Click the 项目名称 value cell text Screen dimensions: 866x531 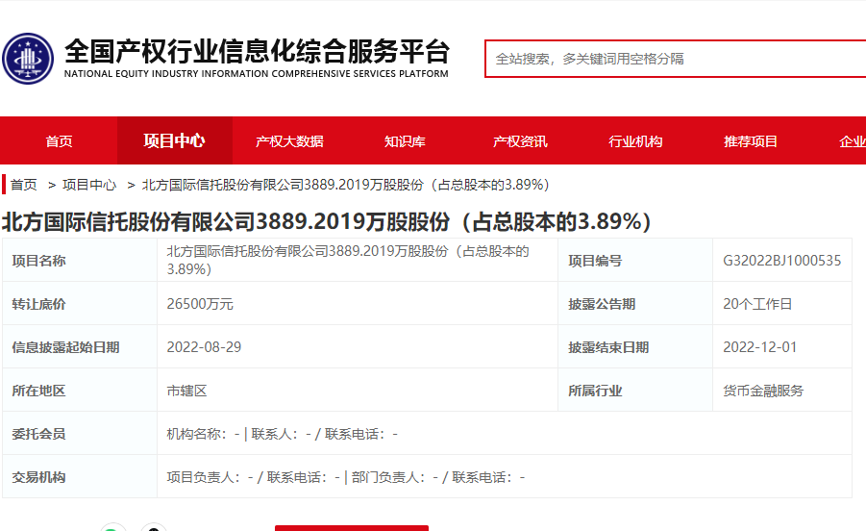(x=348, y=261)
